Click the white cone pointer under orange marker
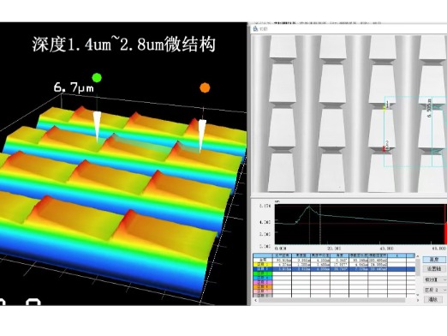 tap(202, 135)
